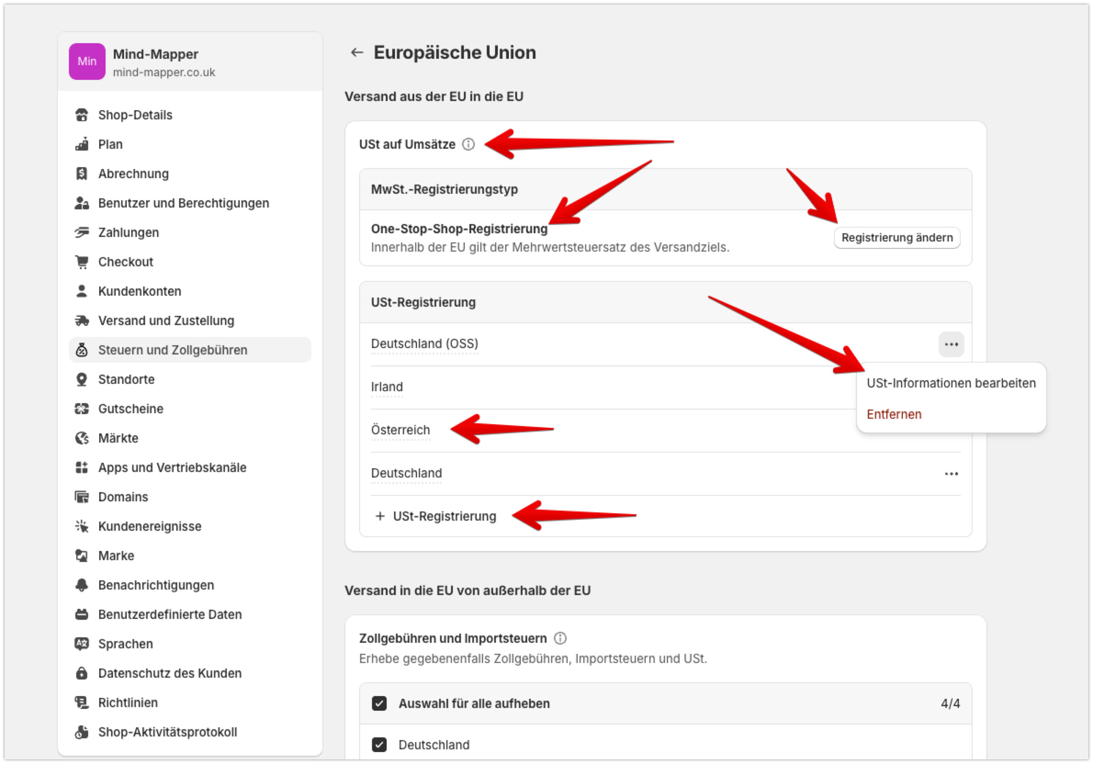This screenshot has width=1093, height=764.
Task: Uncheck the Auswahl für alle aufheben checkbox
Action: click(x=379, y=703)
